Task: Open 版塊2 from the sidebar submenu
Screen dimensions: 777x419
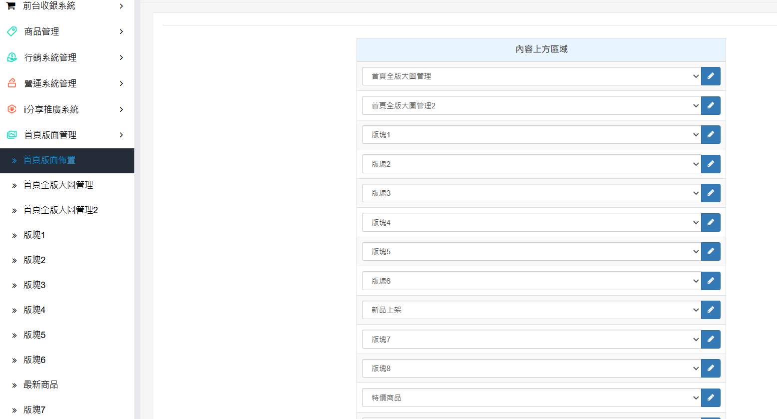Action: tap(67, 260)
